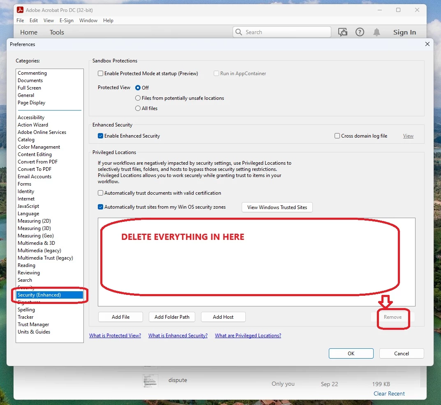Select Documents category
The height and width of the screenshot is (405, 441).
coord(49,81)
